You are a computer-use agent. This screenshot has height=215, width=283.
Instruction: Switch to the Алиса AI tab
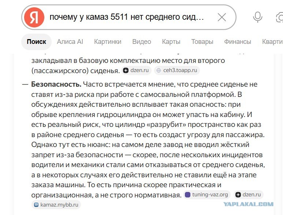pyautogui.click(x=70, y=42)
